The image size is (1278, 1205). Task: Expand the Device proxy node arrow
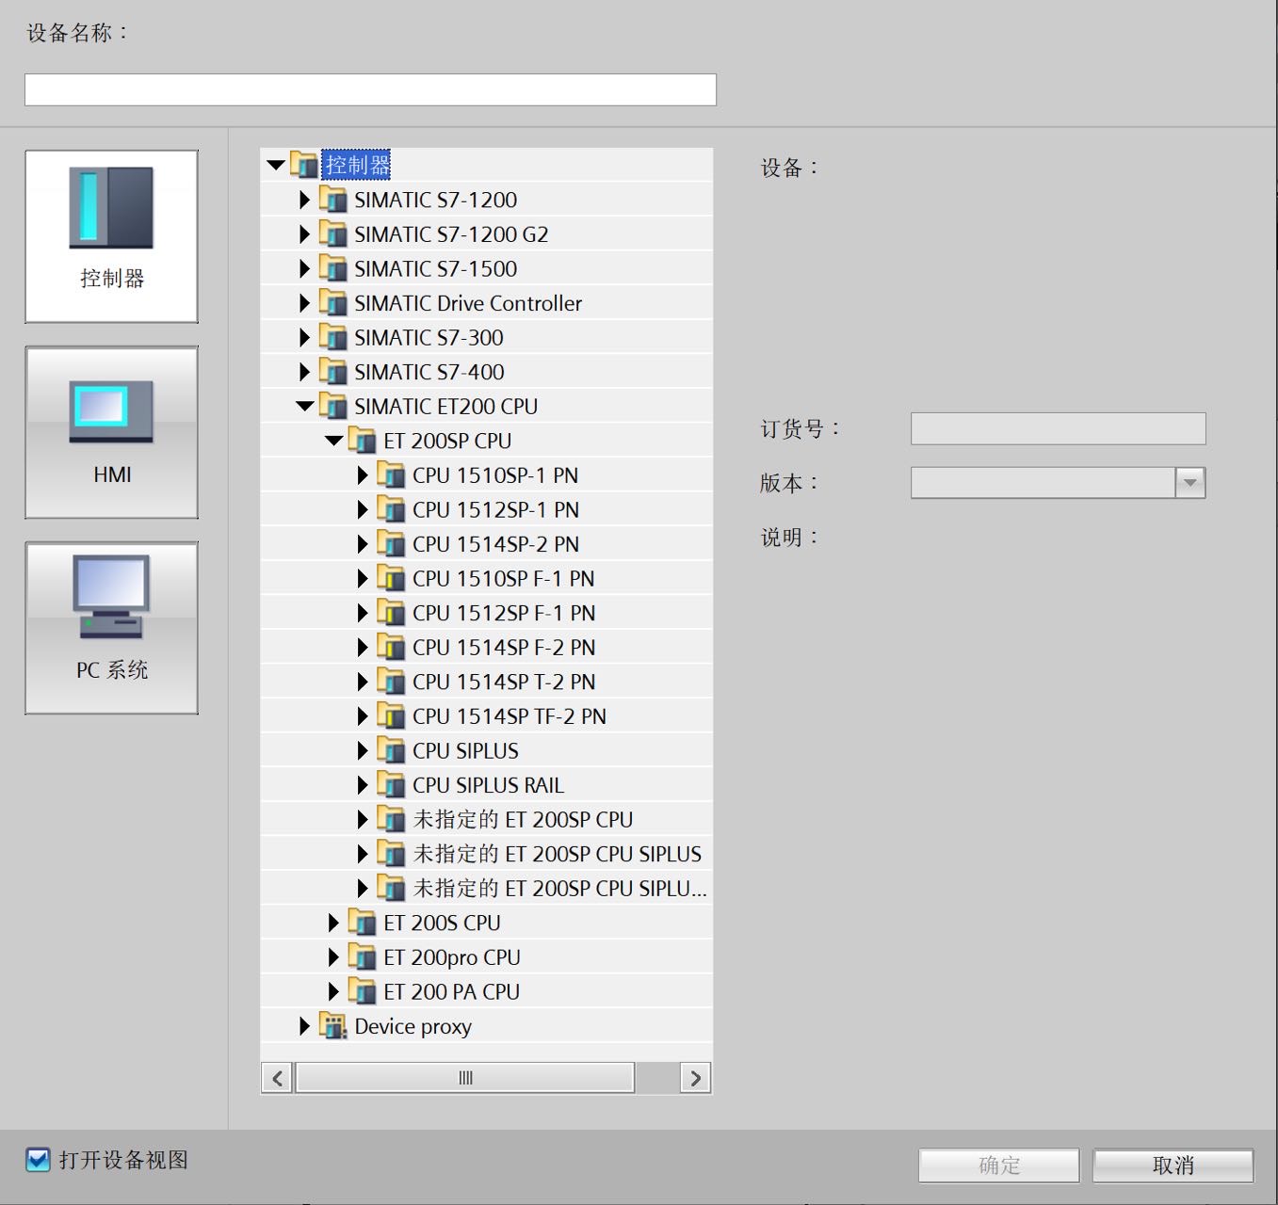click(304, 1026)
